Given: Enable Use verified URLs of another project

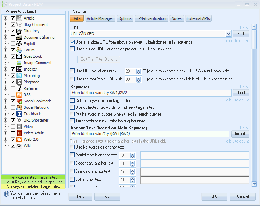Looking at the screenshot, I should pos(72,49).
